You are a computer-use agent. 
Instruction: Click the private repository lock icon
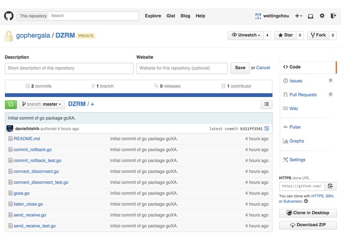coord(9,36)
